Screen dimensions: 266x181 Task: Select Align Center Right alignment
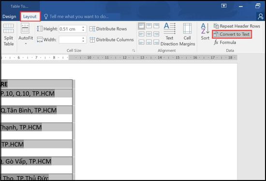(x=156, y=34)
